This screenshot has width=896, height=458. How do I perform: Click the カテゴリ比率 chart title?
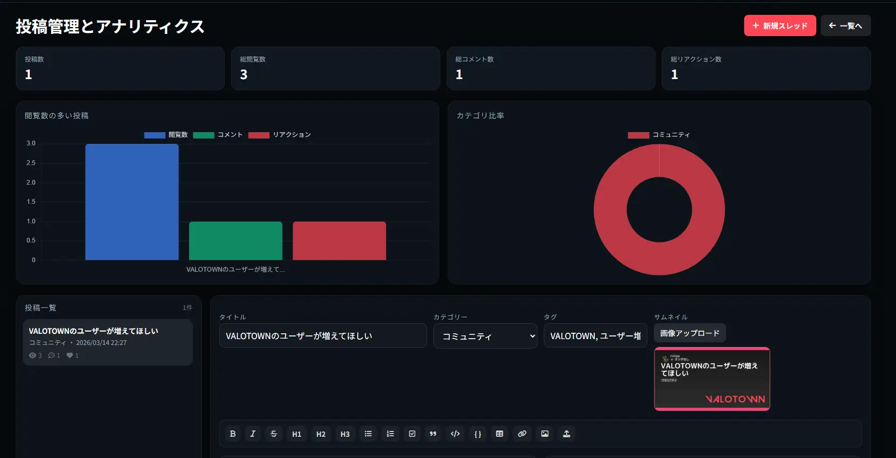(481, 116)
